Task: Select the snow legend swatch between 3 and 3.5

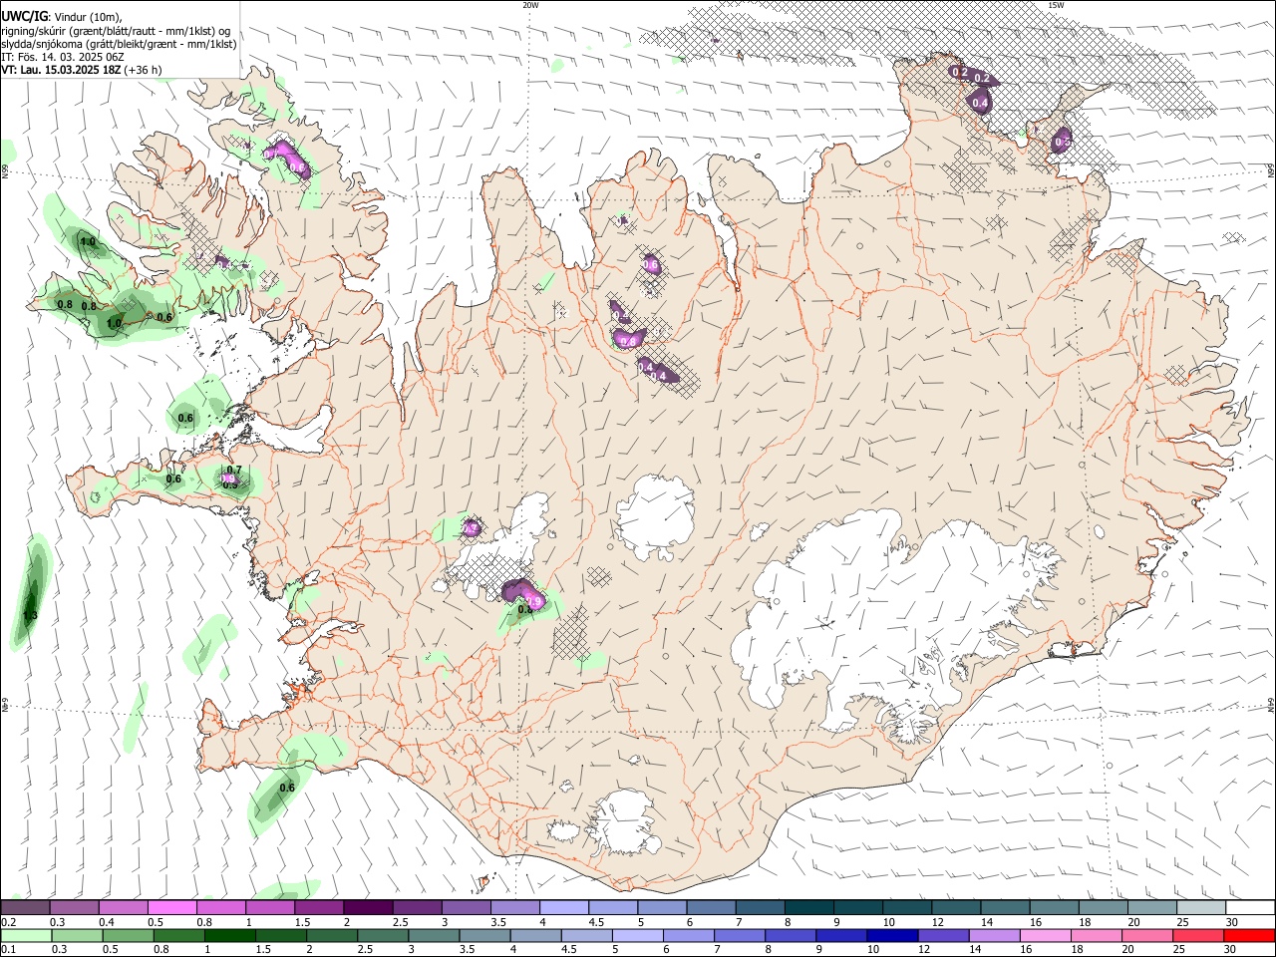Action: click(467, 908)
